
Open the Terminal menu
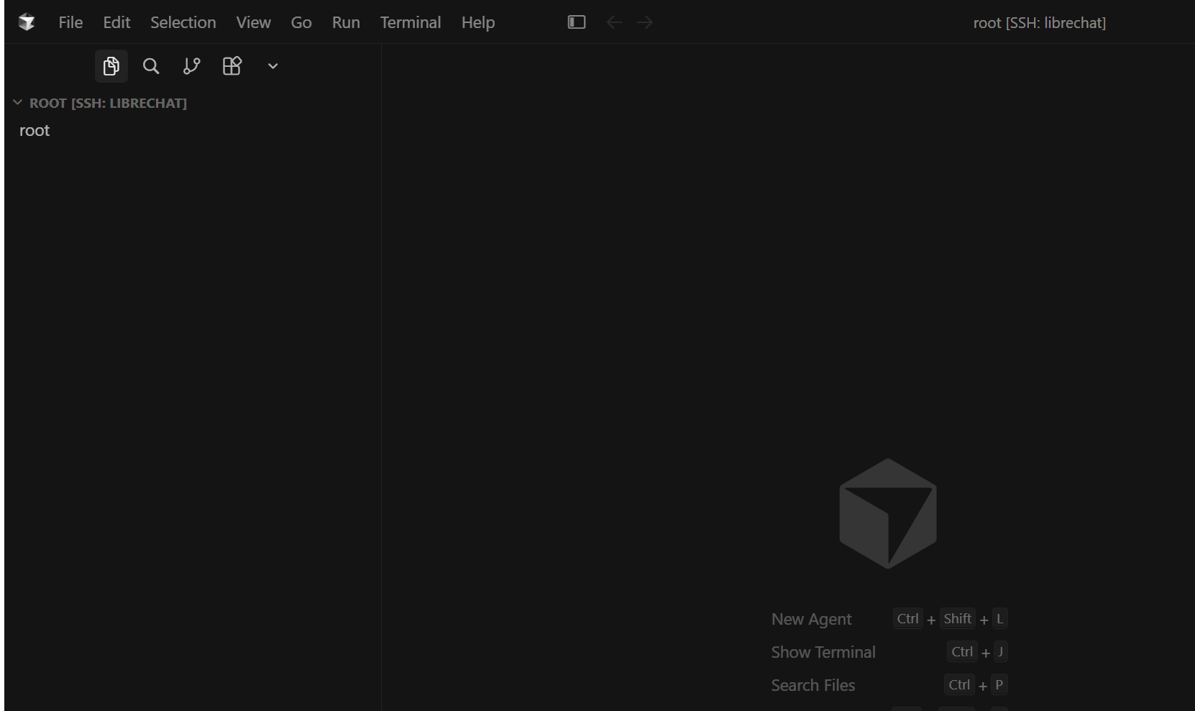(411, 22)
